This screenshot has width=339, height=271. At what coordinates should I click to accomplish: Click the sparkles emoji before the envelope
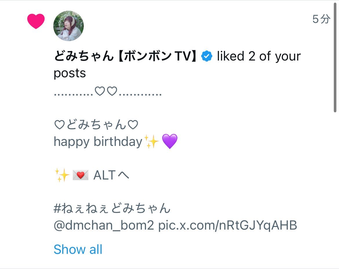coord(62,175)
